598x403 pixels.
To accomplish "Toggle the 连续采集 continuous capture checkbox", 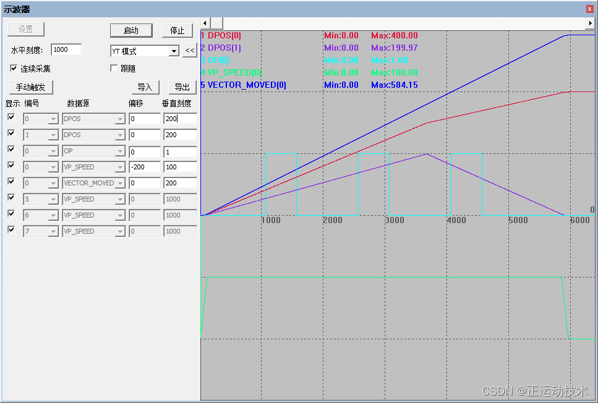I will point(14,68).
